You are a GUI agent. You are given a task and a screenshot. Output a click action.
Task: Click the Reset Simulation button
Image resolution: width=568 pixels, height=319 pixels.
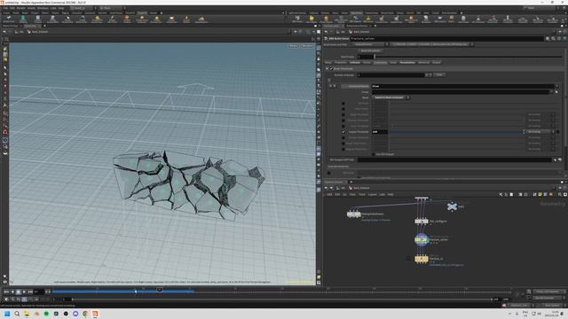coord(371,51)
